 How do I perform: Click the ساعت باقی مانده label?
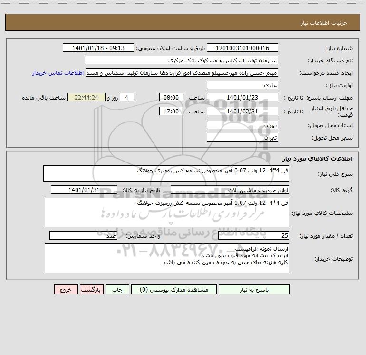[44, 98]
